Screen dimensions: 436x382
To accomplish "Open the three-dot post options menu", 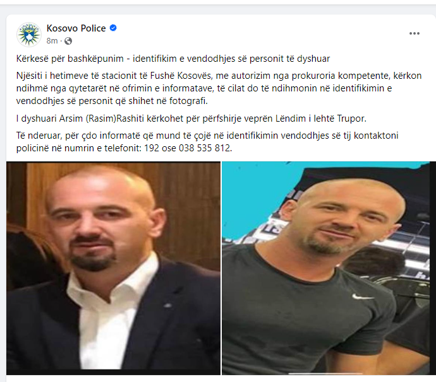I will click(414, 33).
